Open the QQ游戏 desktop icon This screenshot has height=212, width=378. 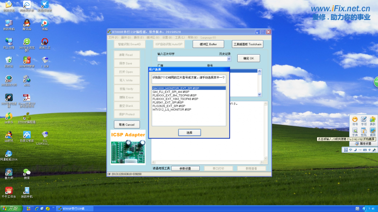(9, 137)
